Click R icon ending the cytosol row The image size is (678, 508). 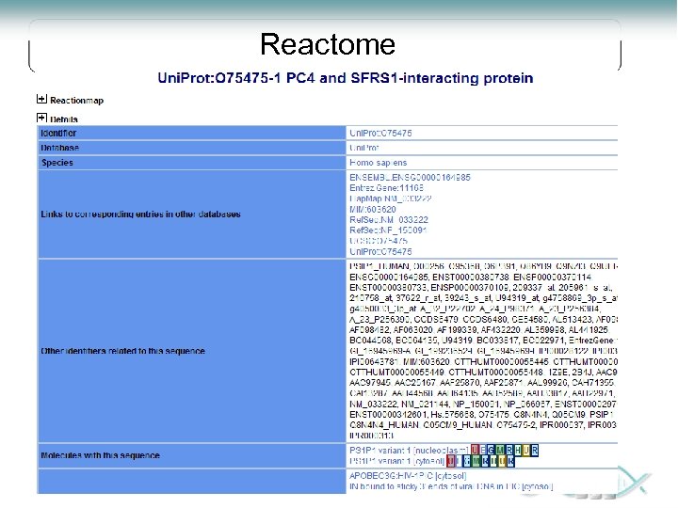[x=510, y=461]
